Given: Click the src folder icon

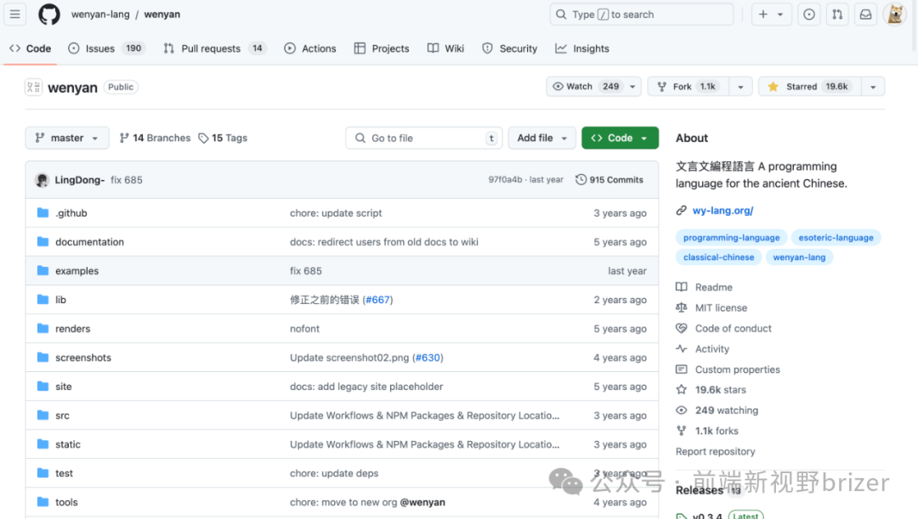Looking at the screenshot, I should [42, 415].
